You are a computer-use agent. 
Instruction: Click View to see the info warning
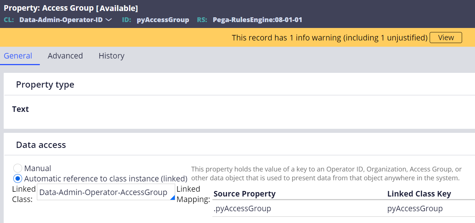point(445,37)
